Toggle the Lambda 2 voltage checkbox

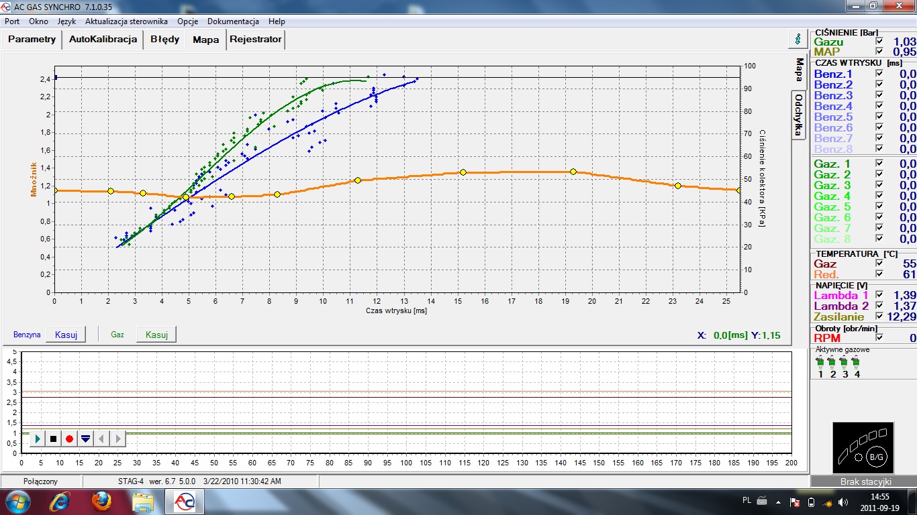[x=879, y=306]
